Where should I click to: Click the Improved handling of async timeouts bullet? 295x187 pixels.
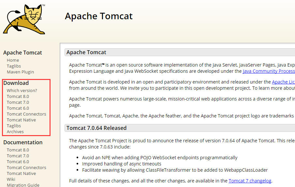pos(122,164)
